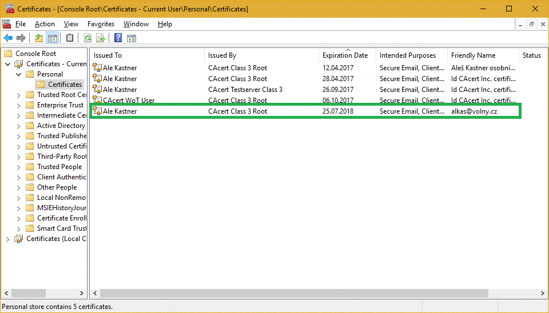Expand Certificates (Local Computer) node
The height and width of the screenshot is (313, 549).
pos(8,239)
